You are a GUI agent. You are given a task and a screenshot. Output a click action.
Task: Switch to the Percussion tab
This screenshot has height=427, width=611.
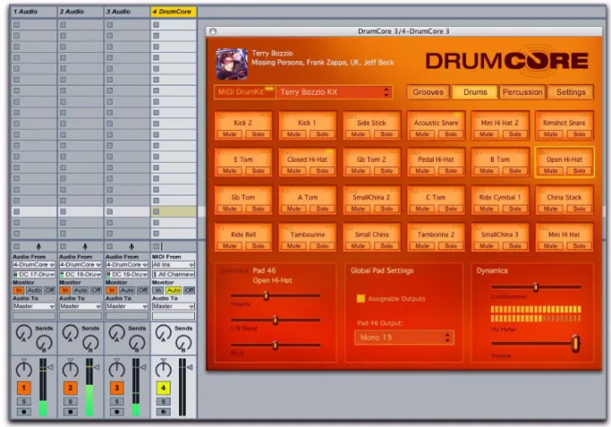pos(522,92)
